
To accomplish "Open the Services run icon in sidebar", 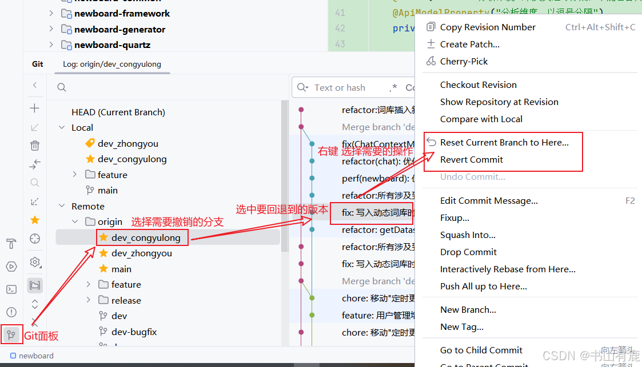I will coord(11,267).
